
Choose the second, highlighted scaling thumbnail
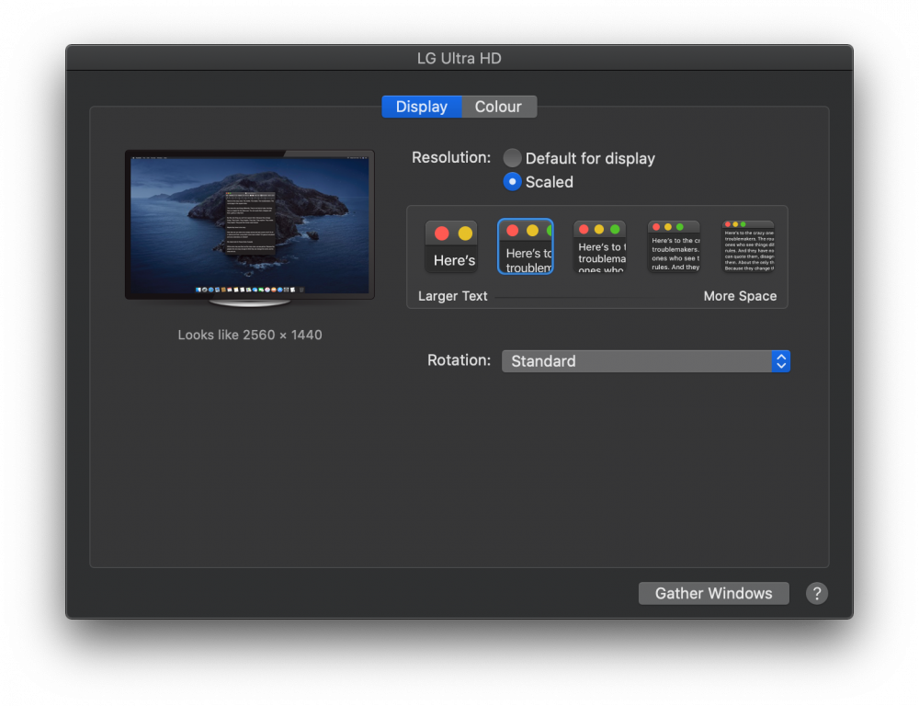526,246
